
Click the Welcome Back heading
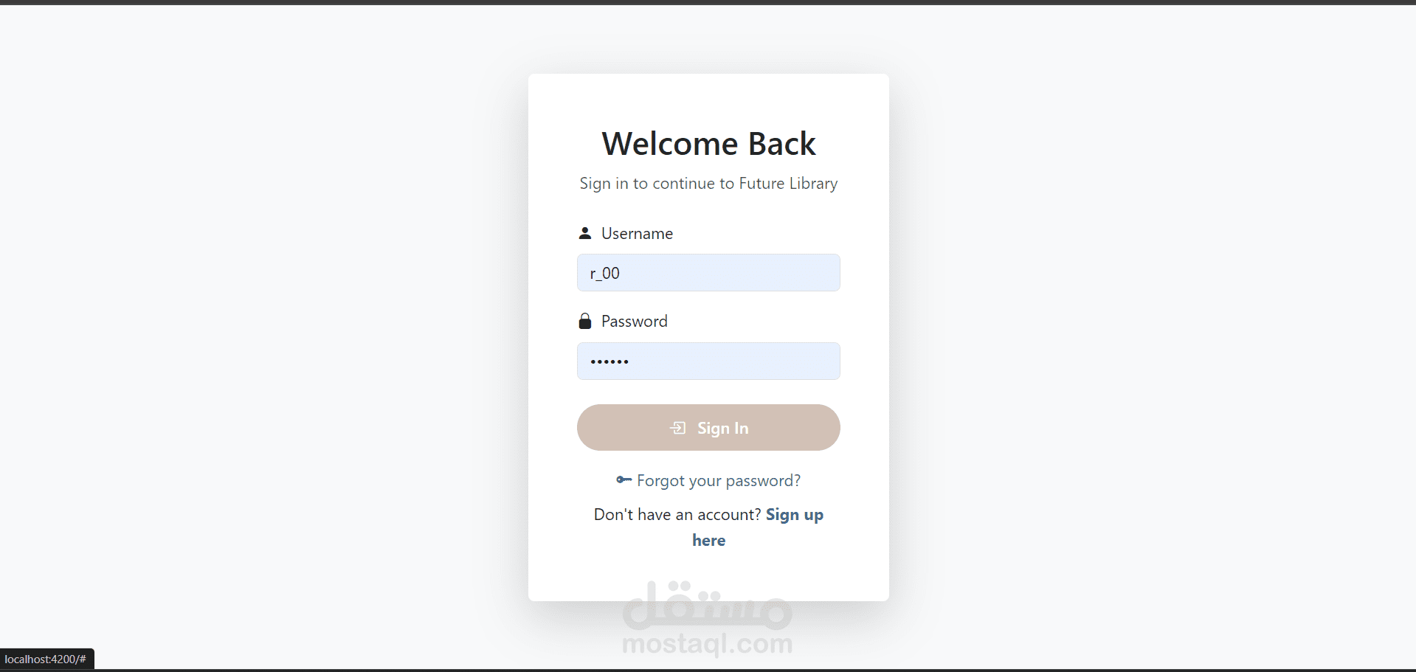(x=708, y=143)
